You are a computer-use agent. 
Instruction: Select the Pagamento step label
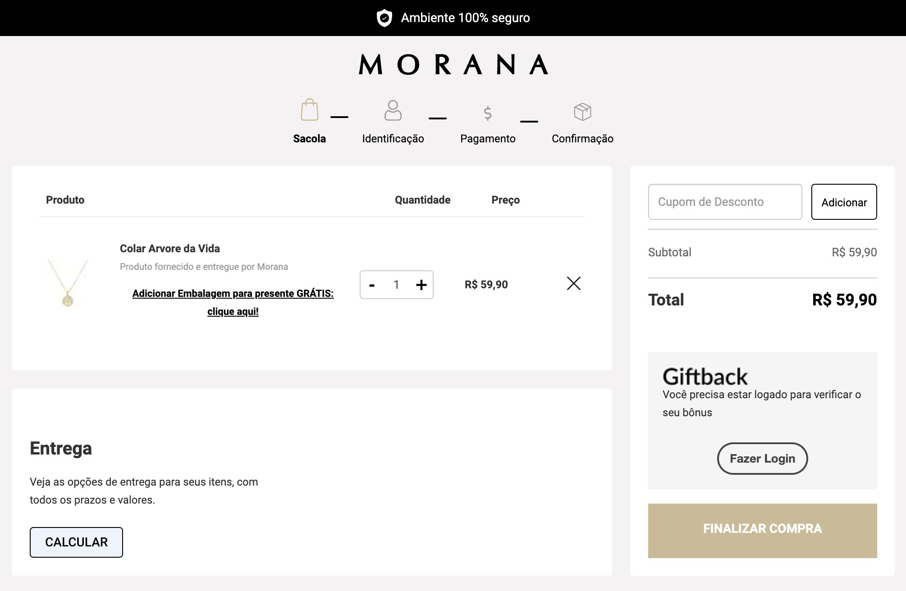[488, 139]
